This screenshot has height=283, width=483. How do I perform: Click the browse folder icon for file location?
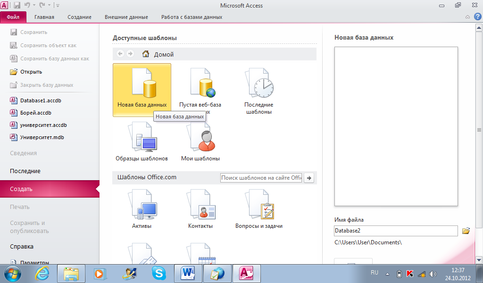tap(466, 231)
